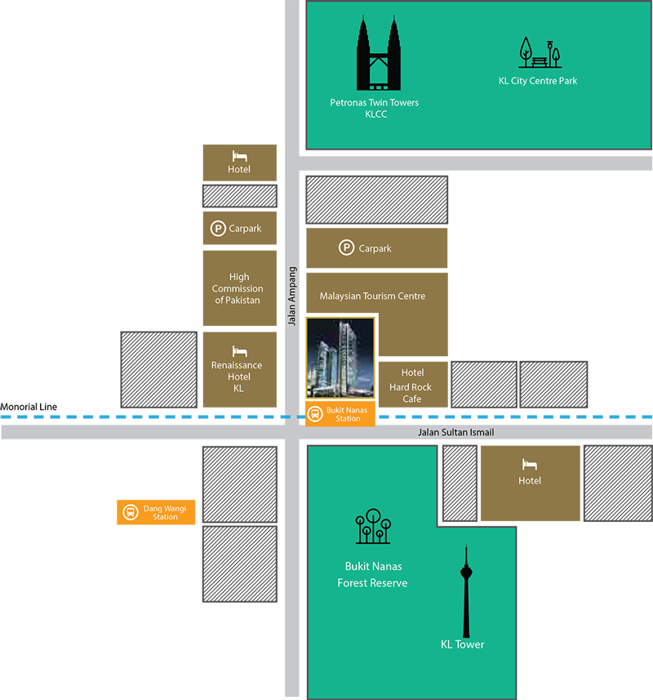Select the "Malaysian Tourism Centre" label
Screen dimensions: 653x700
pyautogui.click(x=372, y=296)
